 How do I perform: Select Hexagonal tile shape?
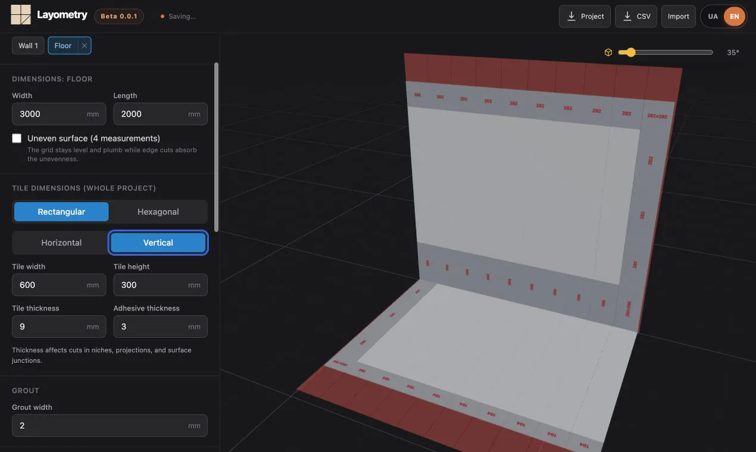click(x=158, y=212)
